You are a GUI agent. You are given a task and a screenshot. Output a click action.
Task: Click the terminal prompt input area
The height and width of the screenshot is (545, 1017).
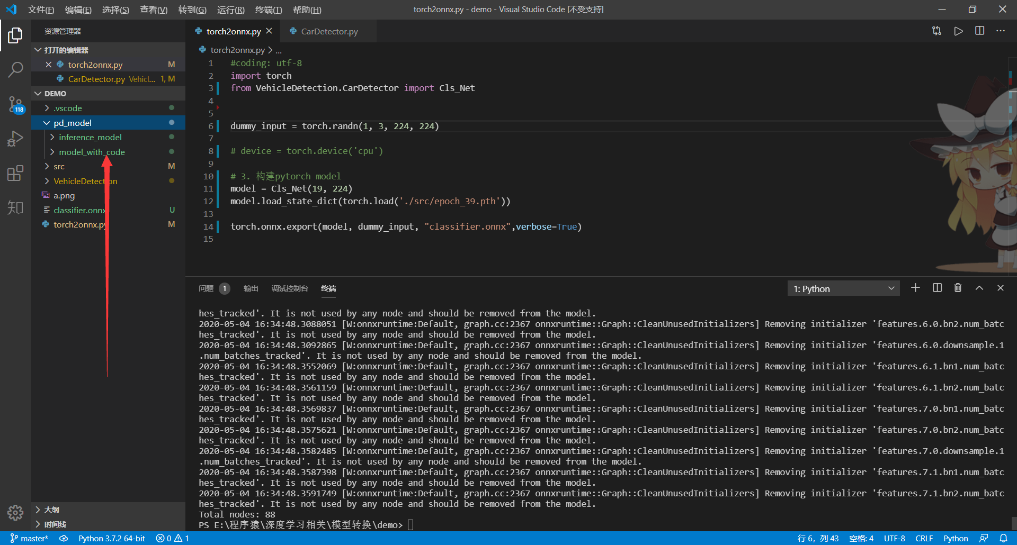[x=411, y=525]
